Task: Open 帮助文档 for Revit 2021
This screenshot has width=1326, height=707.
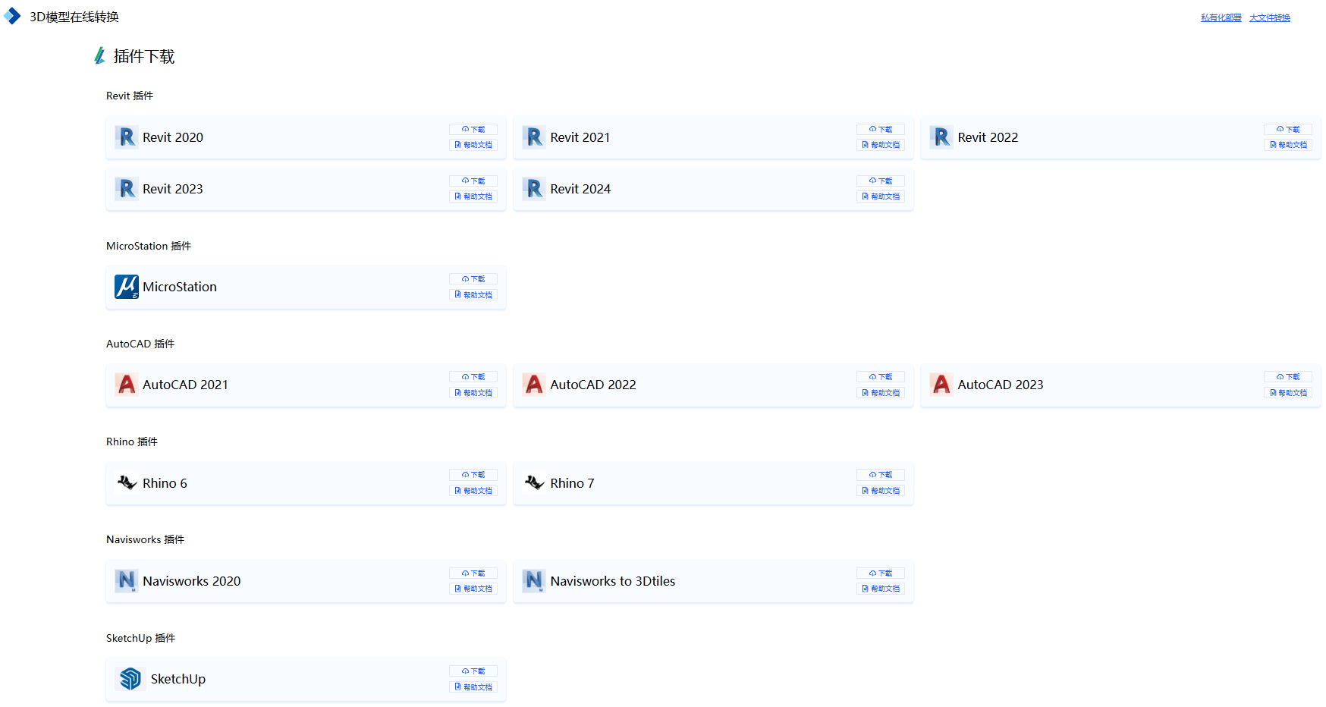Action: tap(881, 145)
